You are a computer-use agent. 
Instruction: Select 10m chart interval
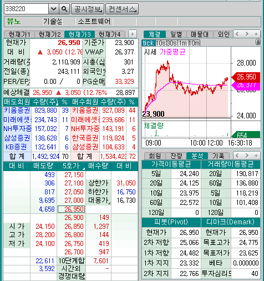point(194,43)
